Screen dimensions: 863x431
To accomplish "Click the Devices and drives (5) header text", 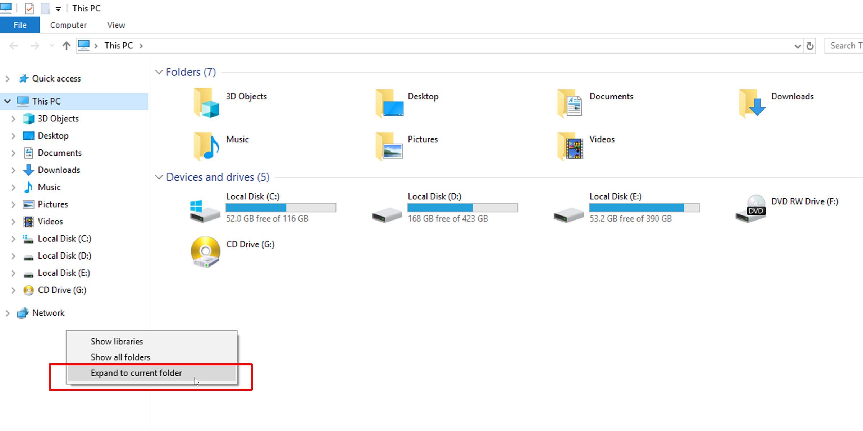I will tap(218, 177).
